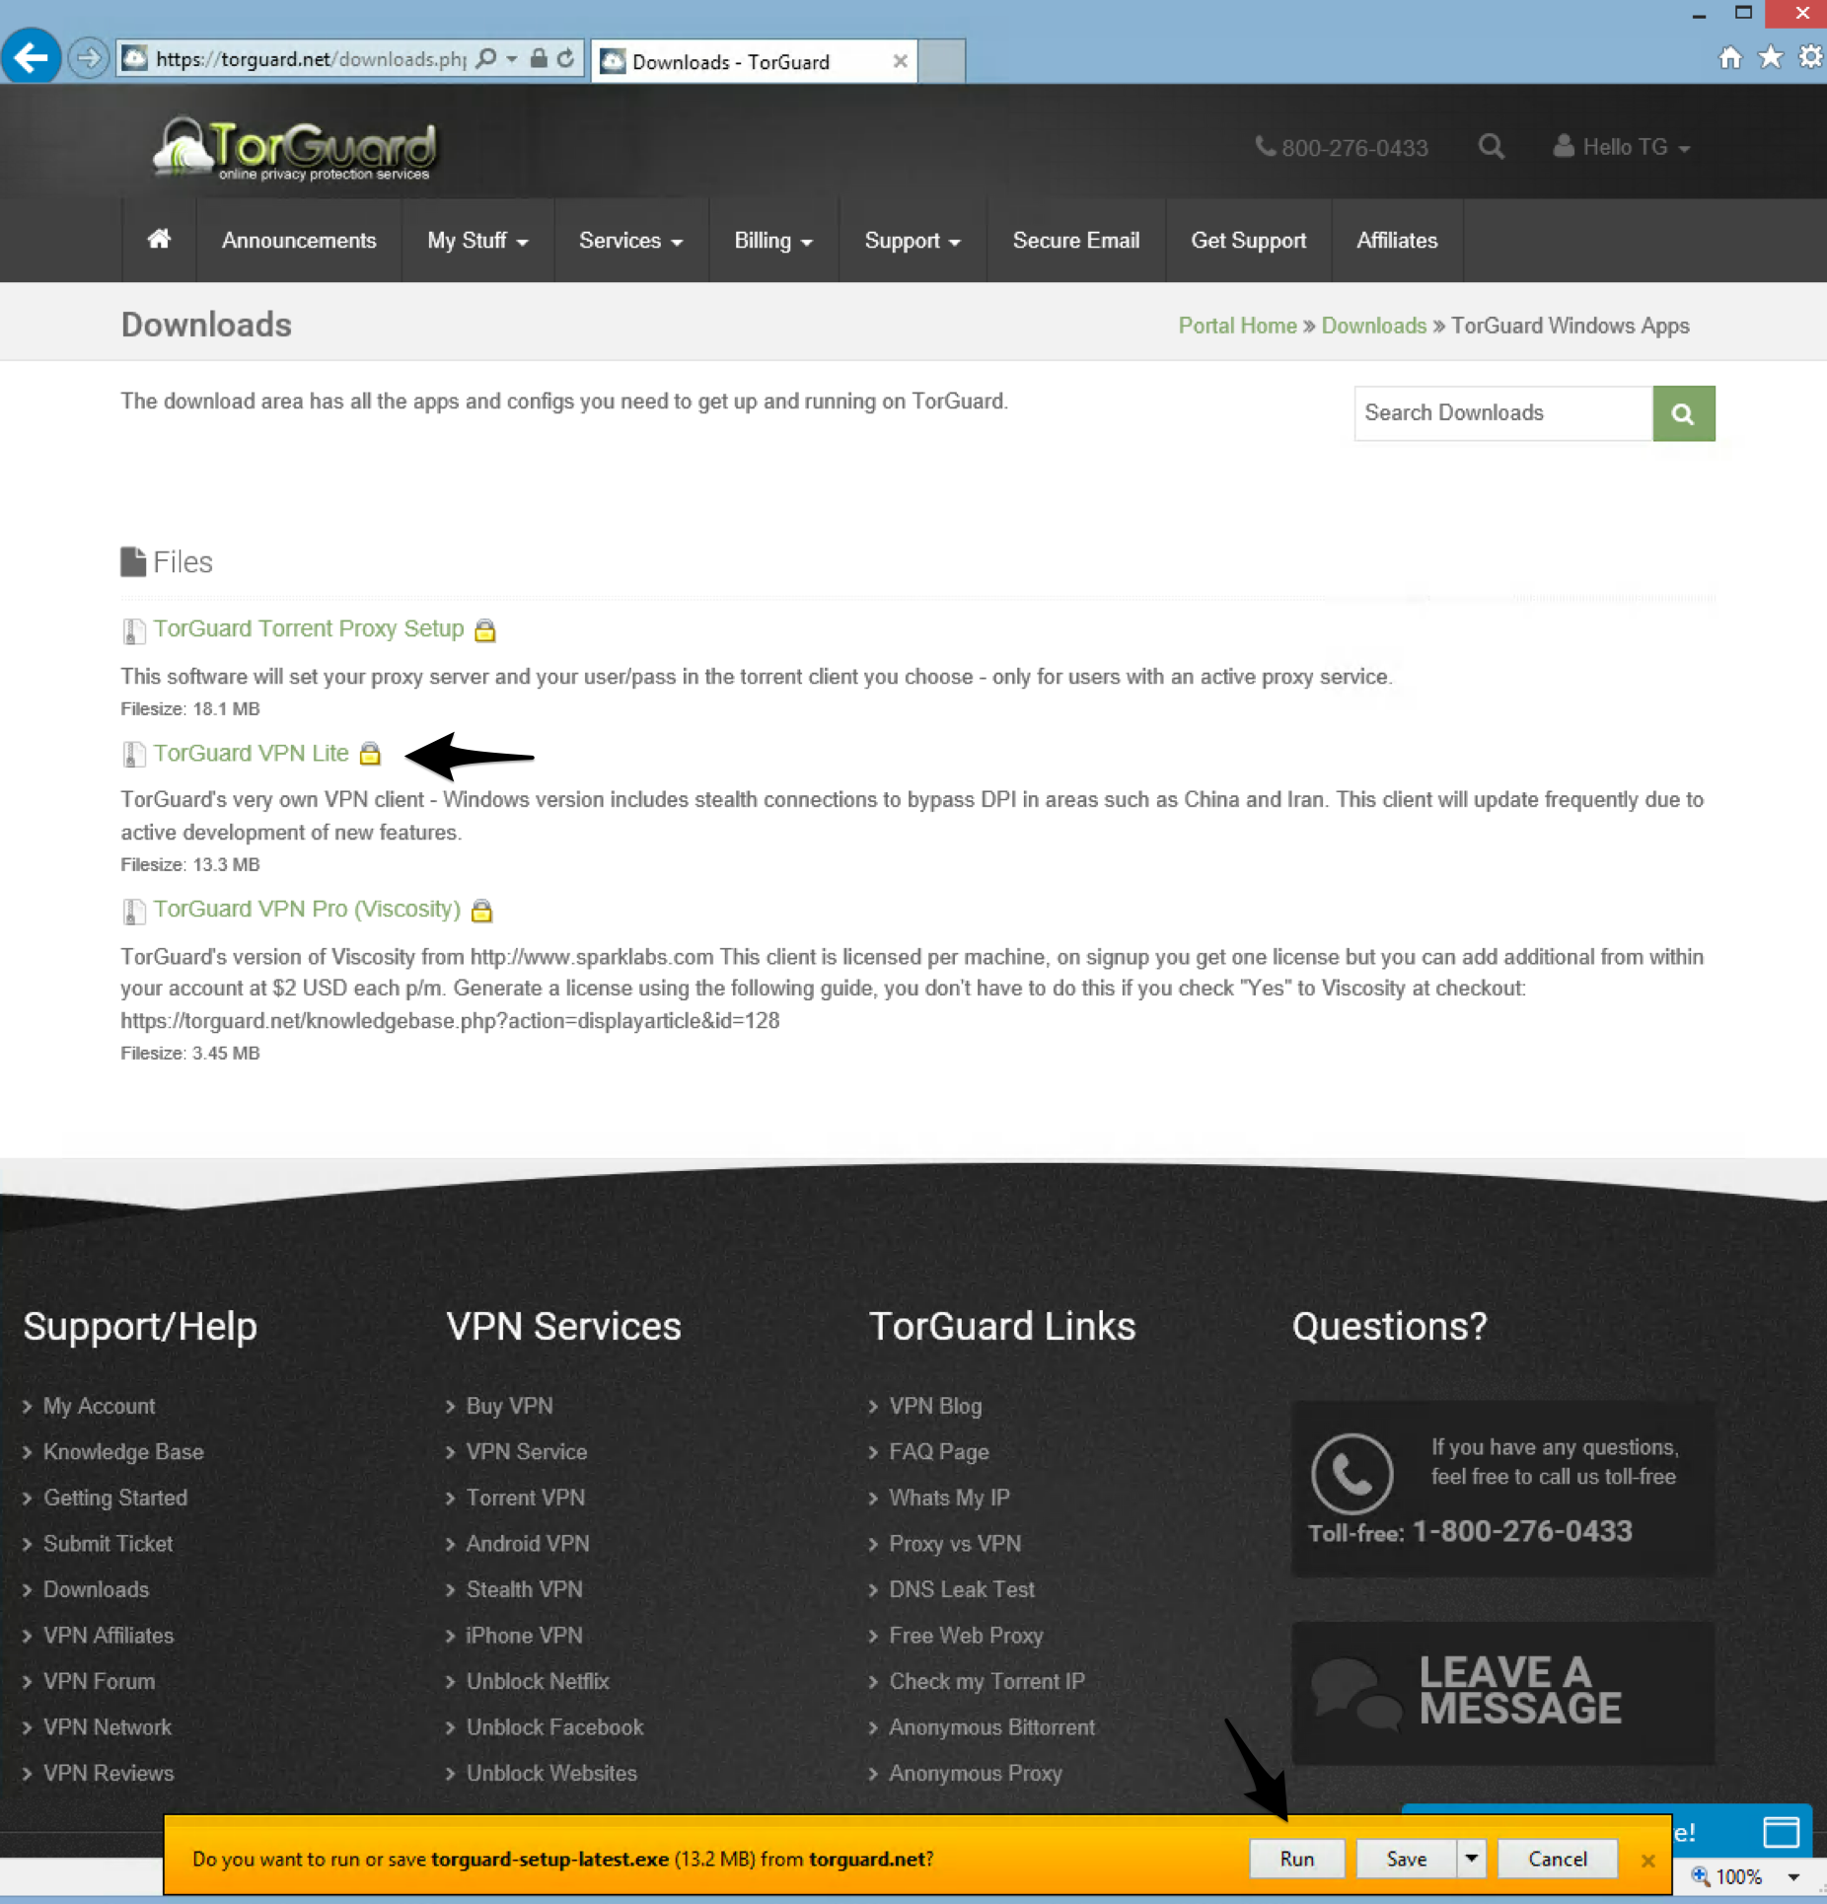Expand the Support menu
This screenshot has height=1904, width=1827.
(x=912, y=241)
